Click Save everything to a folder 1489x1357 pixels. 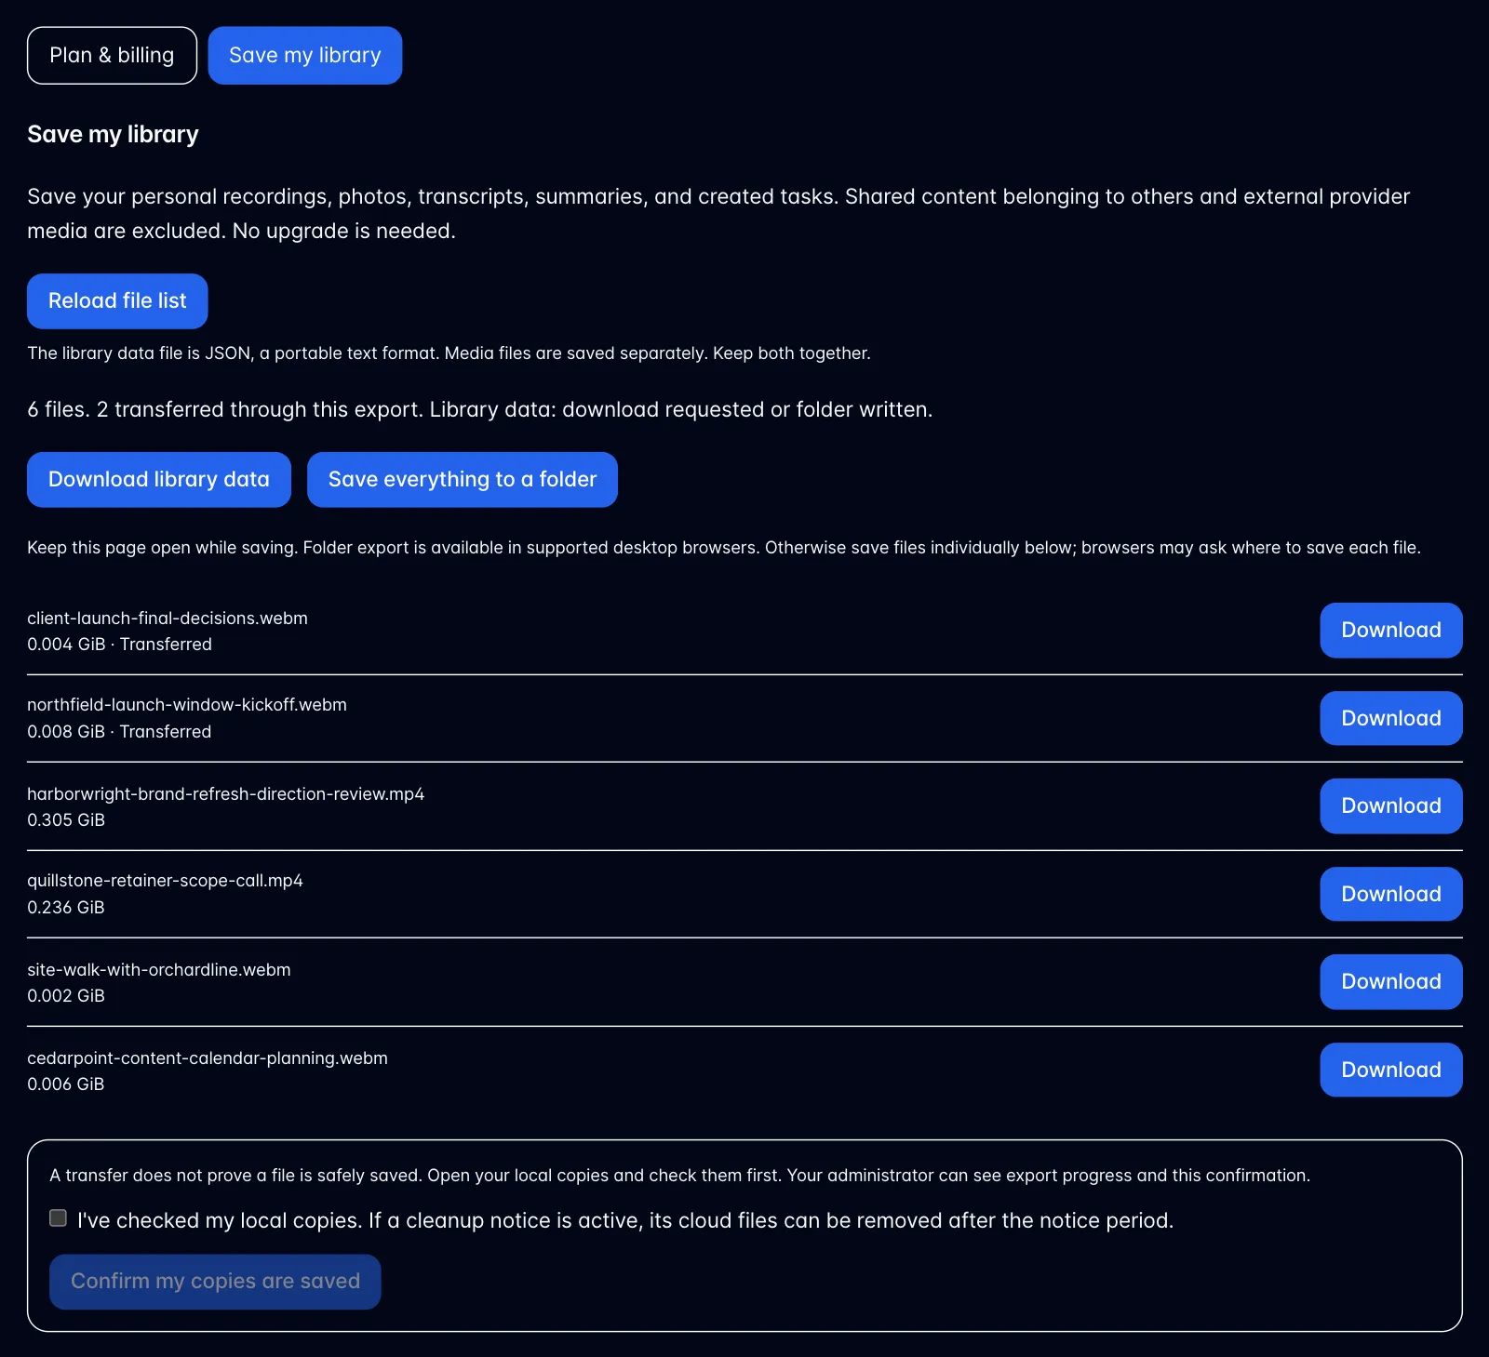pyautogui.click(x=463, y=480)
